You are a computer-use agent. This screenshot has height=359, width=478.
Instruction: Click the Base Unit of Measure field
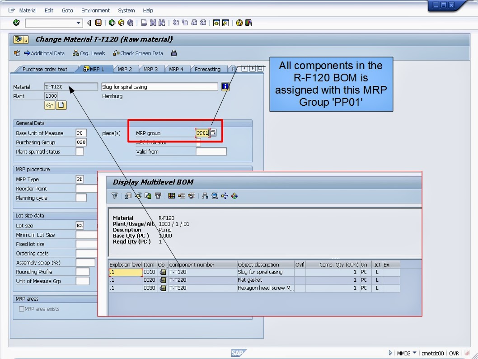[81, 133]
